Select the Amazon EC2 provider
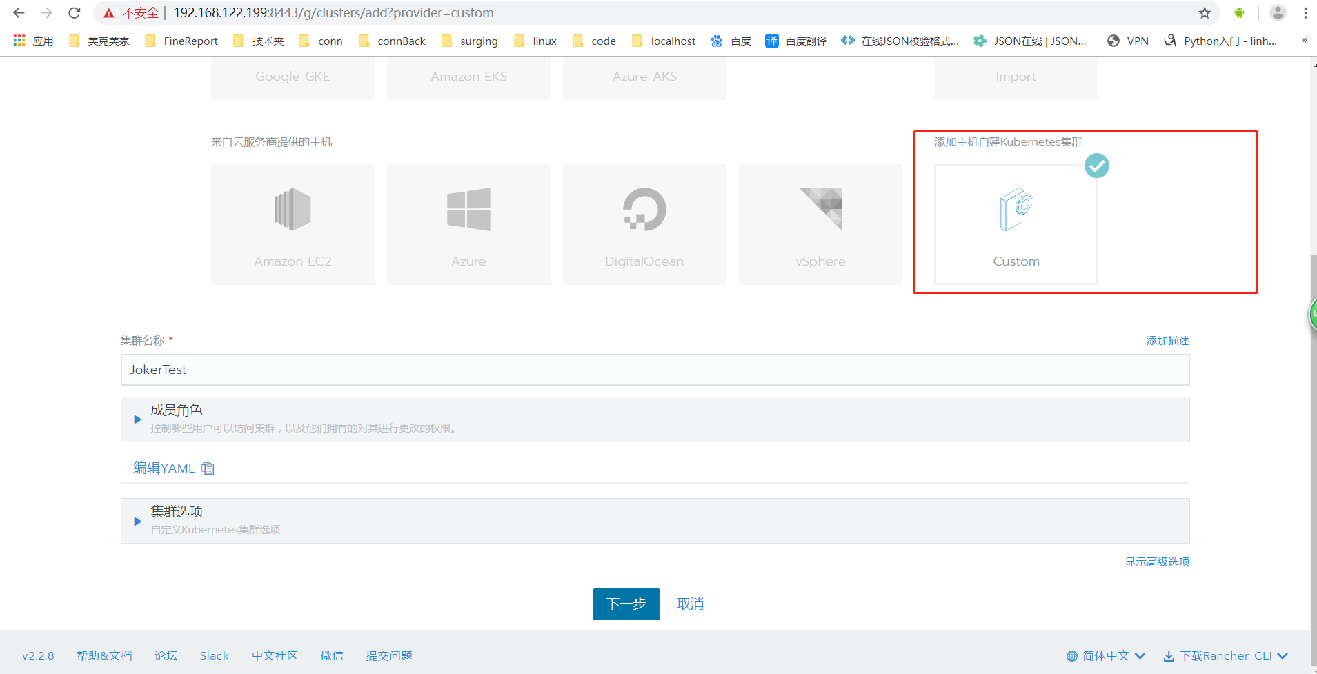The image size is (1317, 674). pyautogui.click(x=292, y=224)
